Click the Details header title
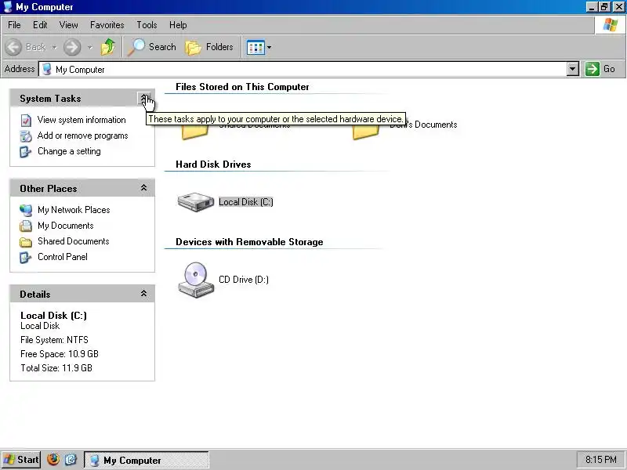Screen dimensions: 627x470 tap(35, 295)
